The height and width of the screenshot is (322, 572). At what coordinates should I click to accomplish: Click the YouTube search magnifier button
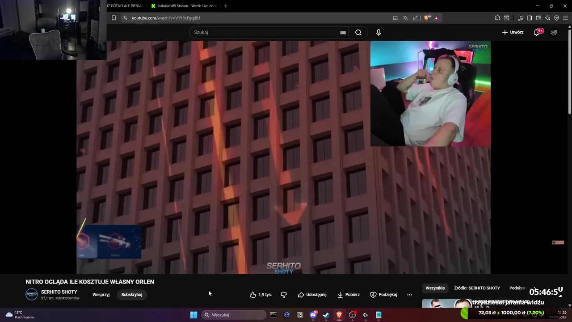(358, 32)
